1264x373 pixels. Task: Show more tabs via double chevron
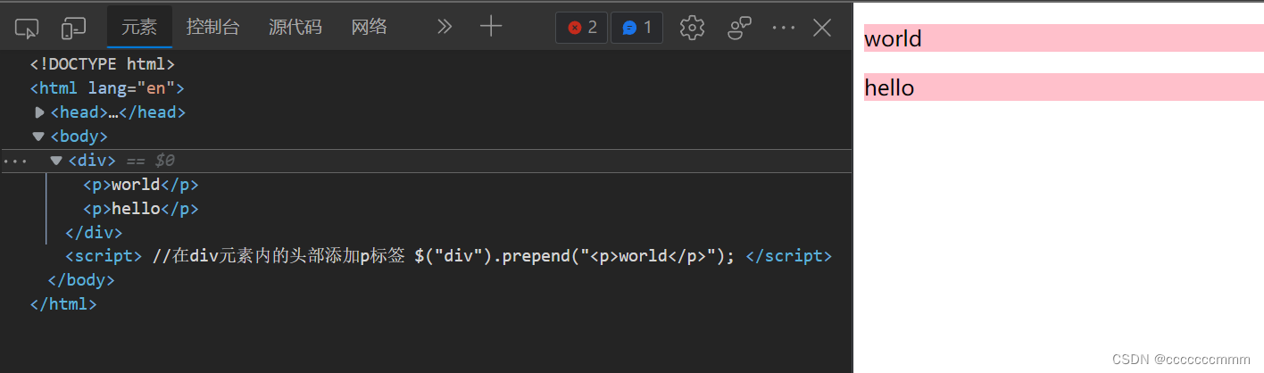[x=445, y=27]
